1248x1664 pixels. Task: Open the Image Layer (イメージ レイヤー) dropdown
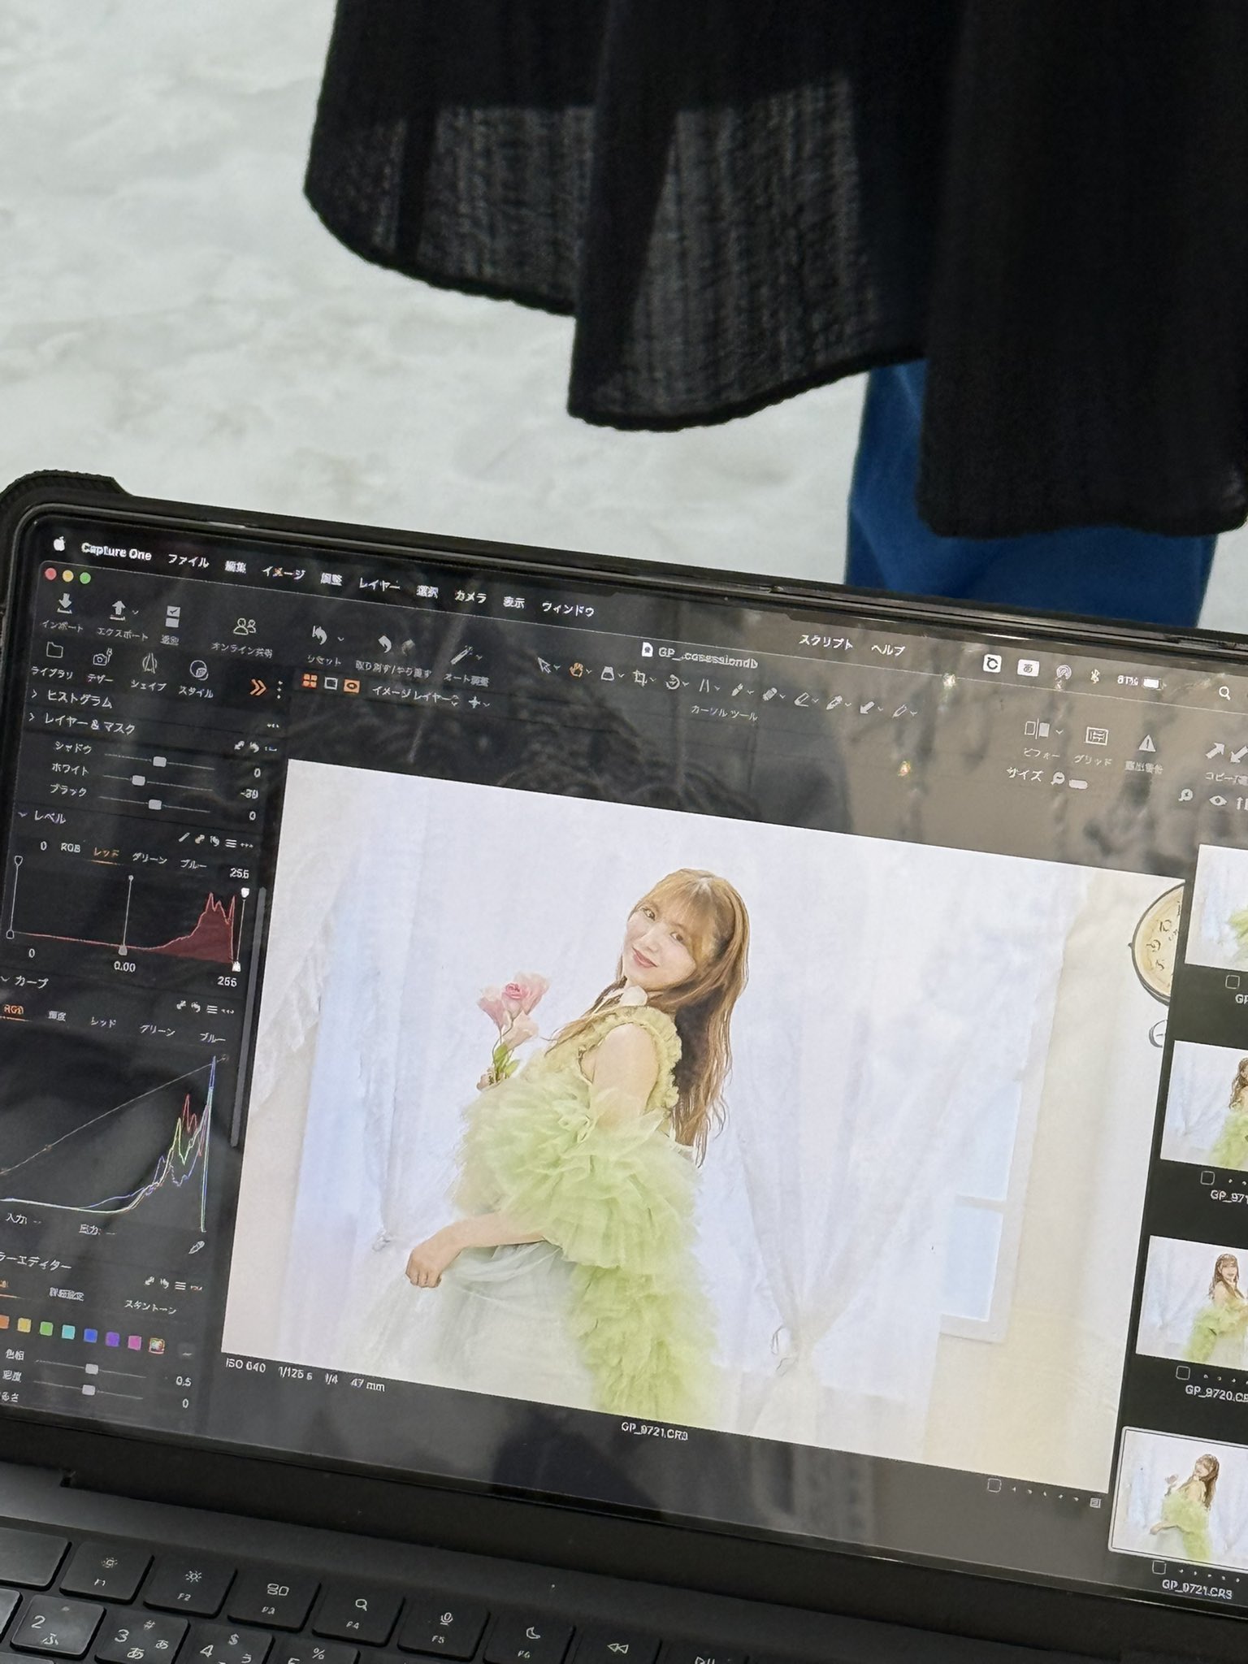(415, 695)
